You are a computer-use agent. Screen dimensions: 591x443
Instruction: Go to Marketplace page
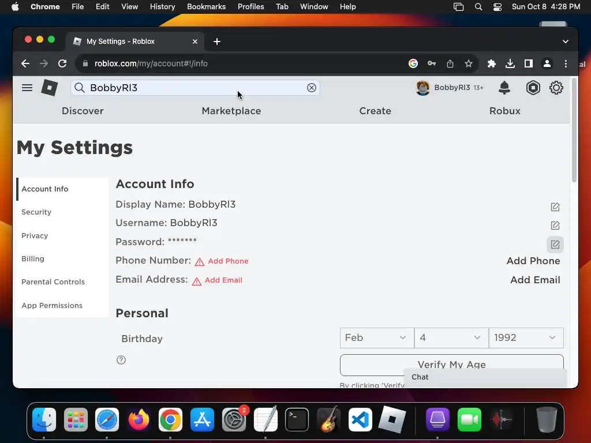(x=231, y=111)
